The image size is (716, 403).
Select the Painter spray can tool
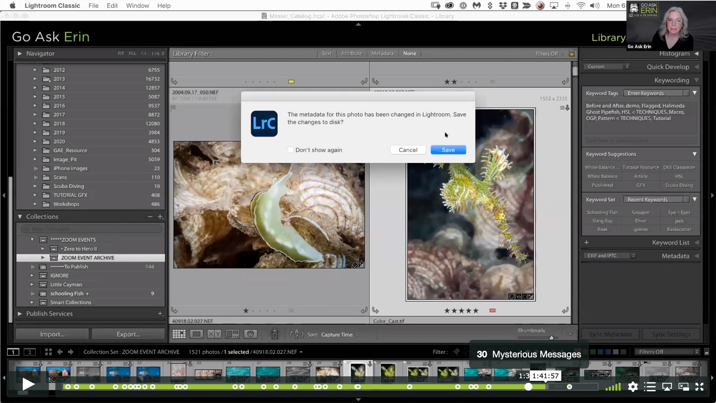point(274,334)
